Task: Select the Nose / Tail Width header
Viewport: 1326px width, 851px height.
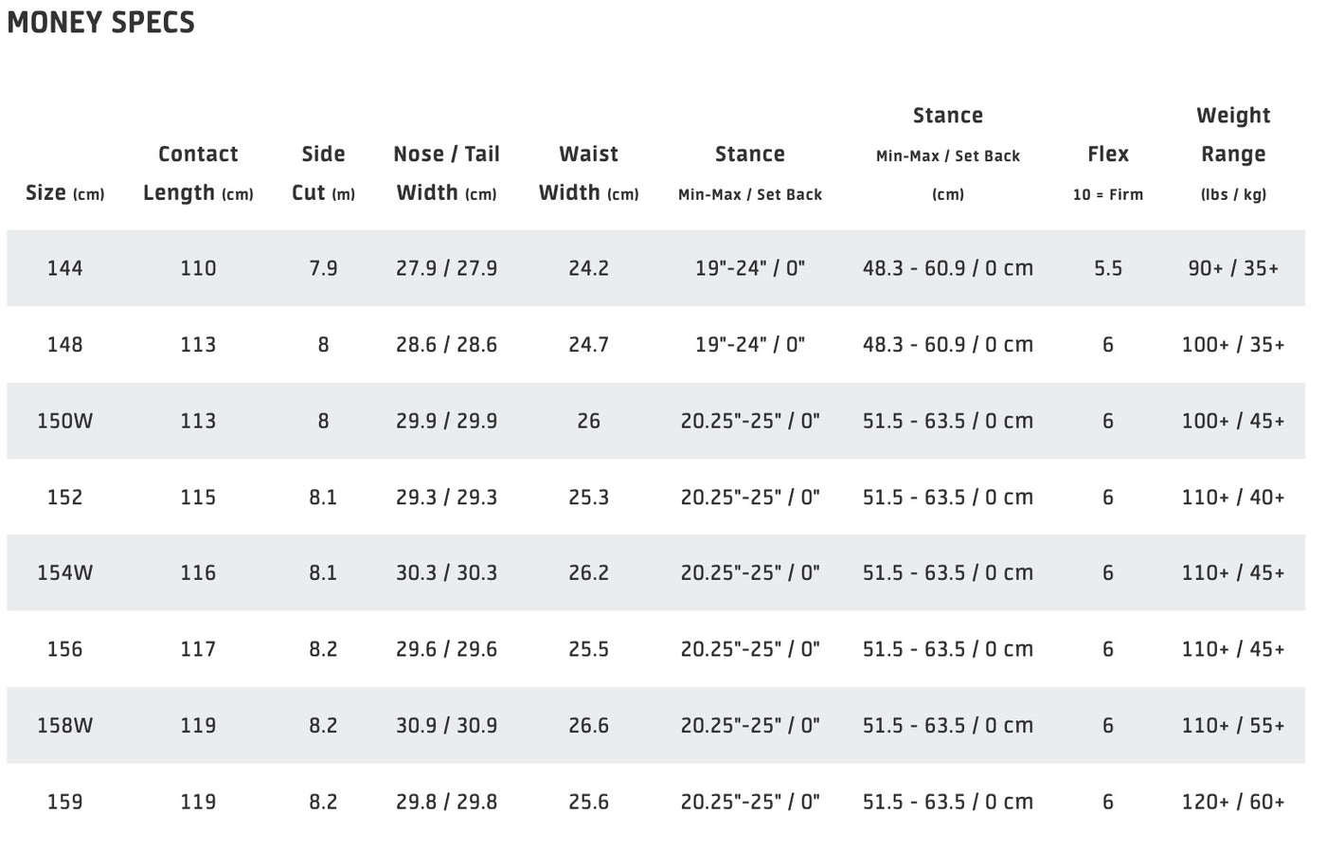Action: coord(446,173)
